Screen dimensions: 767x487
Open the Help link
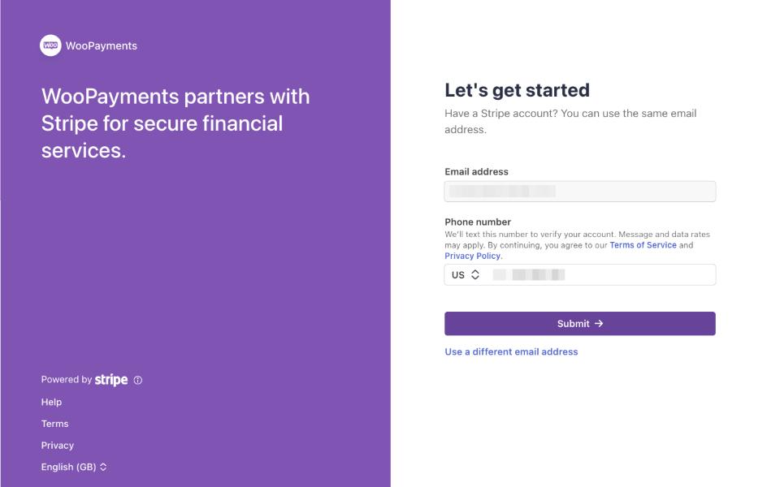pos(51,402)
